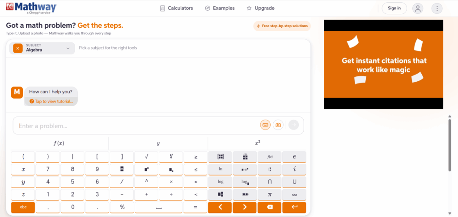Screen dimensions: 458x217
Task: Click the infinity ∞ key
Action: point(294,195)
